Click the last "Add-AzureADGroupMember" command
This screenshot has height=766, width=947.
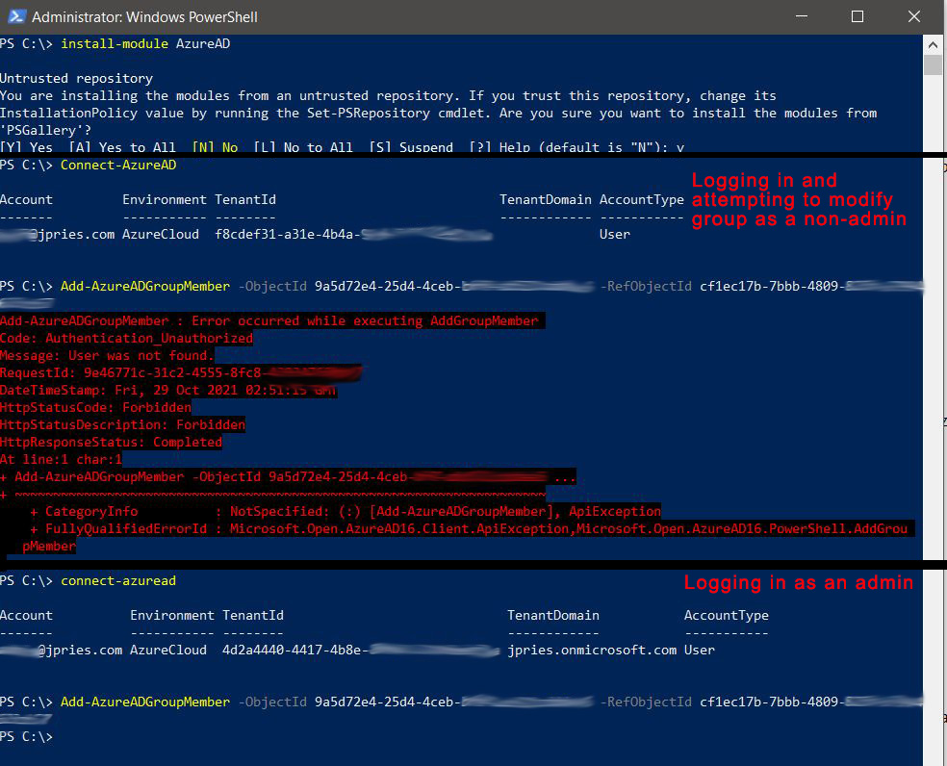[x=144, y=702]
